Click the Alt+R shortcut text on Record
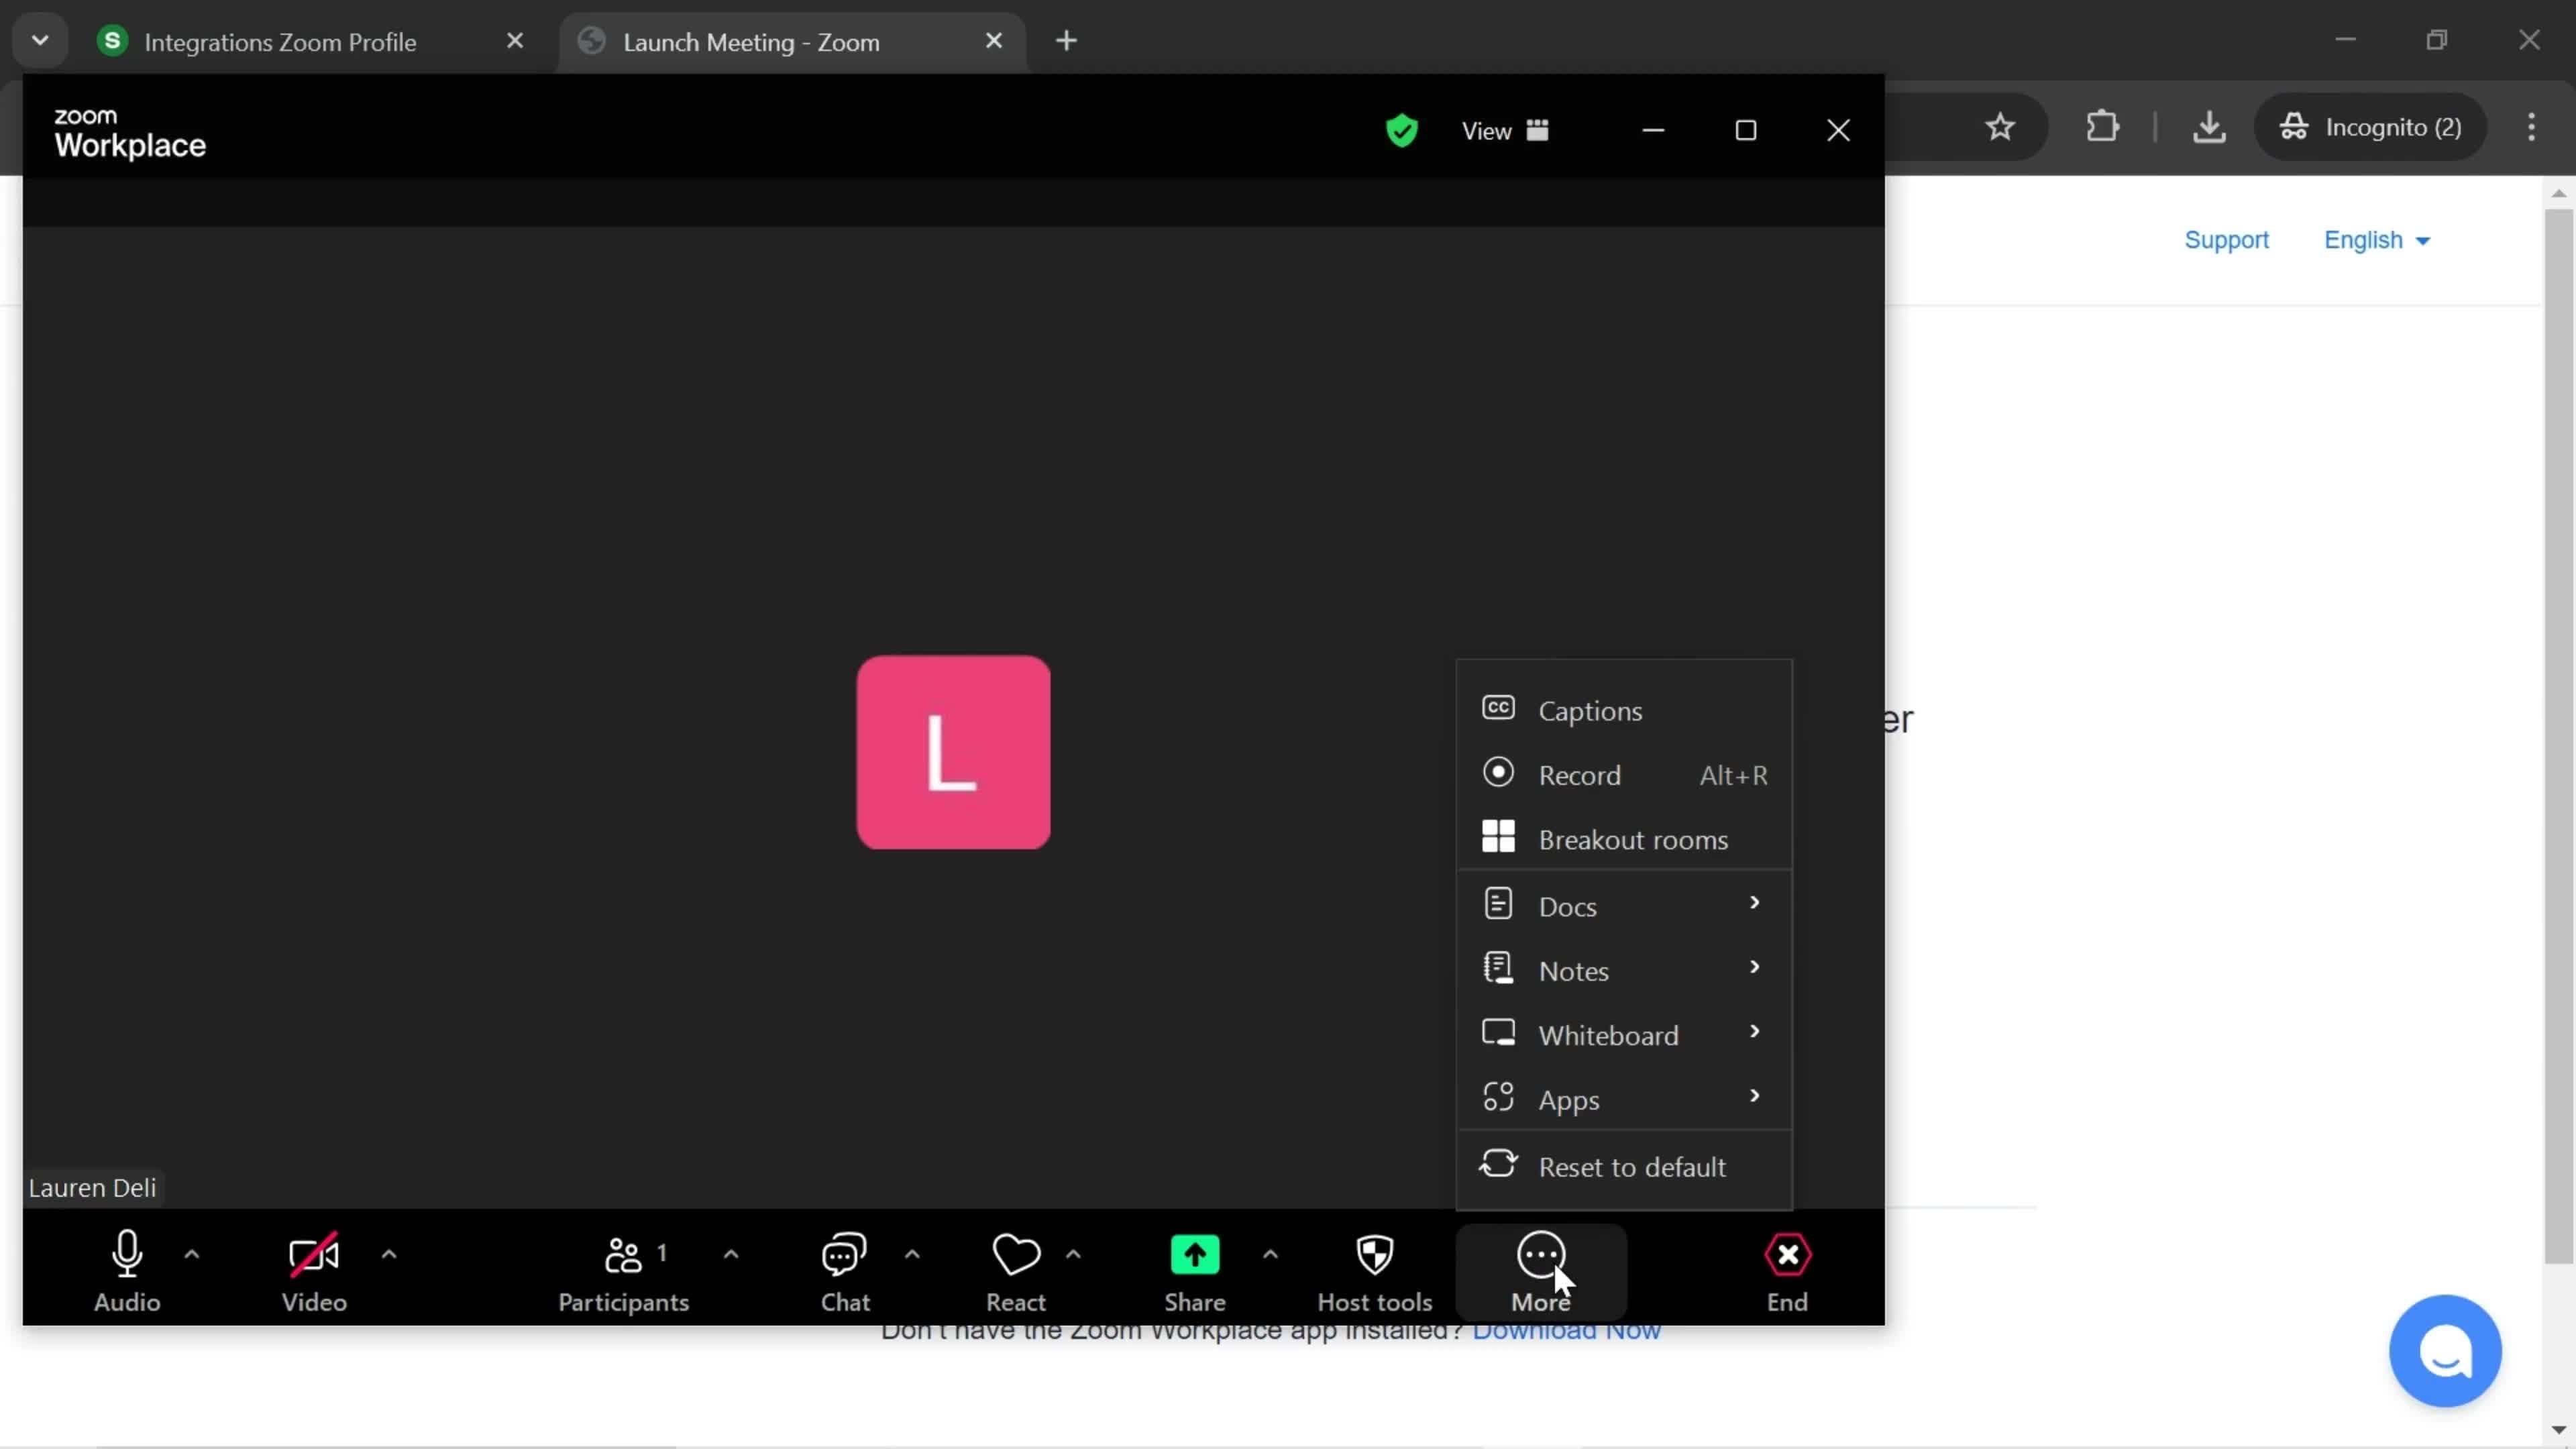The width and height of the screenshot is (2576, 1449). pos(1733,775)
